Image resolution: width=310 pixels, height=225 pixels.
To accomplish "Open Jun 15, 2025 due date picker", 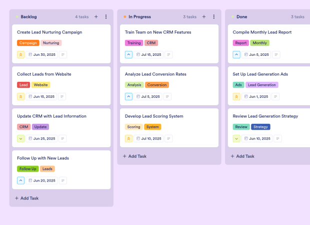I will tap(41, 97).
